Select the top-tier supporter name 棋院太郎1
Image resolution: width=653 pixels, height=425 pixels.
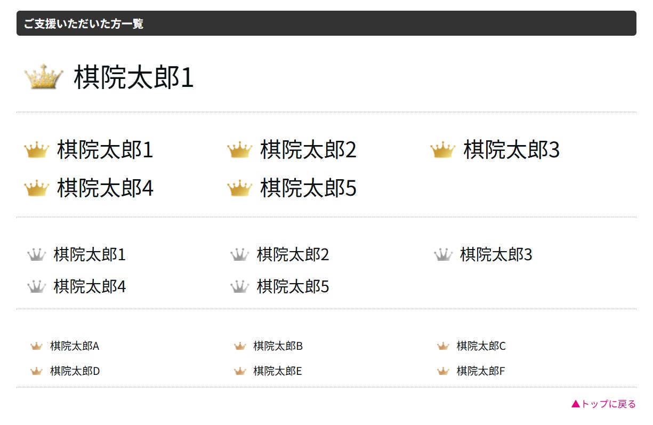[133, 78]
